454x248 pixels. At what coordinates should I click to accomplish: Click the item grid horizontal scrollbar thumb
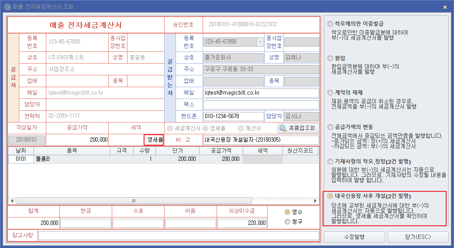(134, 200)
